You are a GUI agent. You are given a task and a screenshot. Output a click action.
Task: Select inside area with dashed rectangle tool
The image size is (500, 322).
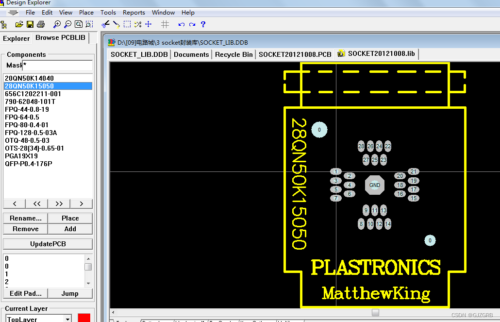pyautogui.click(x=127, y=24)
